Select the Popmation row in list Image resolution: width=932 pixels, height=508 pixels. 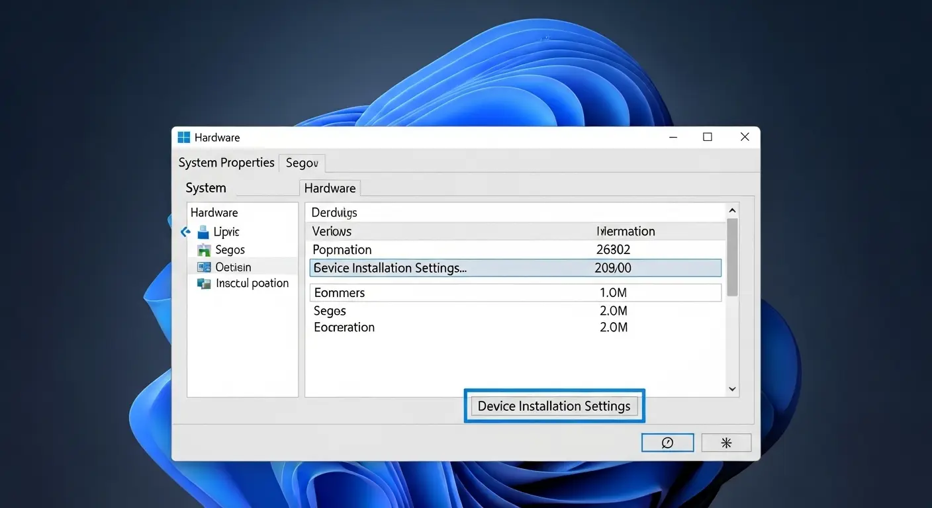click(515, 249)
